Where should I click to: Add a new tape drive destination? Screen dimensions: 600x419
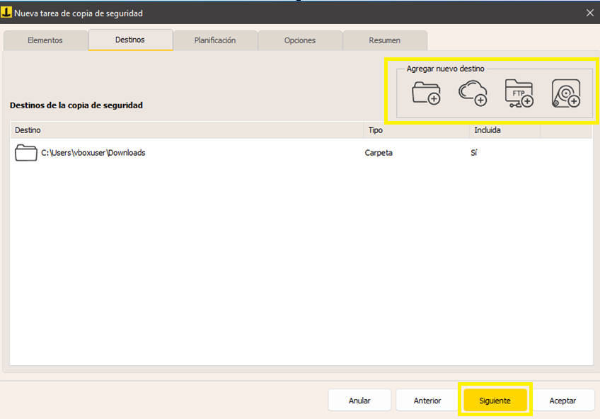coord(566,93)
